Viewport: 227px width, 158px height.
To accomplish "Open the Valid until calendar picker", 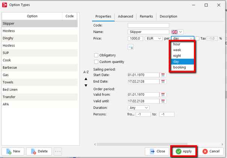I will coord(163,101).
